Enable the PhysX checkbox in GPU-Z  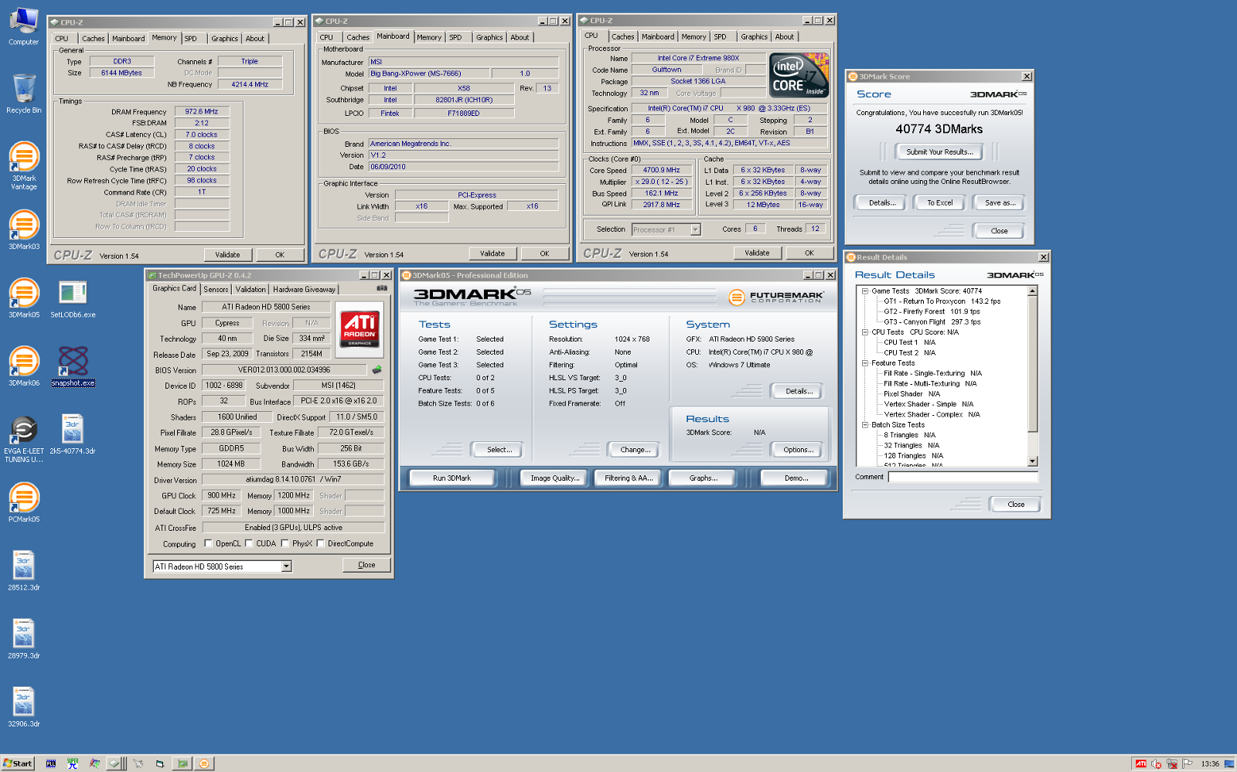click(285, 543)
